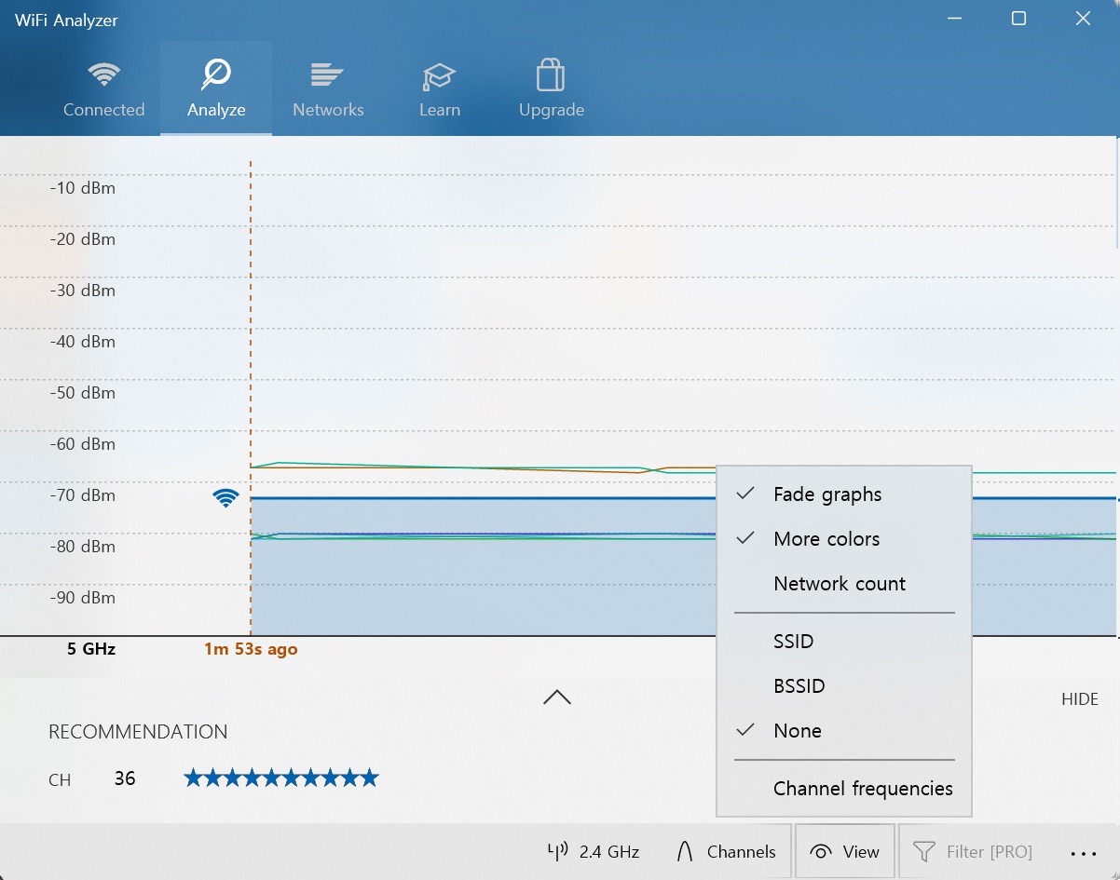1120x880 pixels.
Task: Click the -70 dBm axis label
Action: [82, 495]
